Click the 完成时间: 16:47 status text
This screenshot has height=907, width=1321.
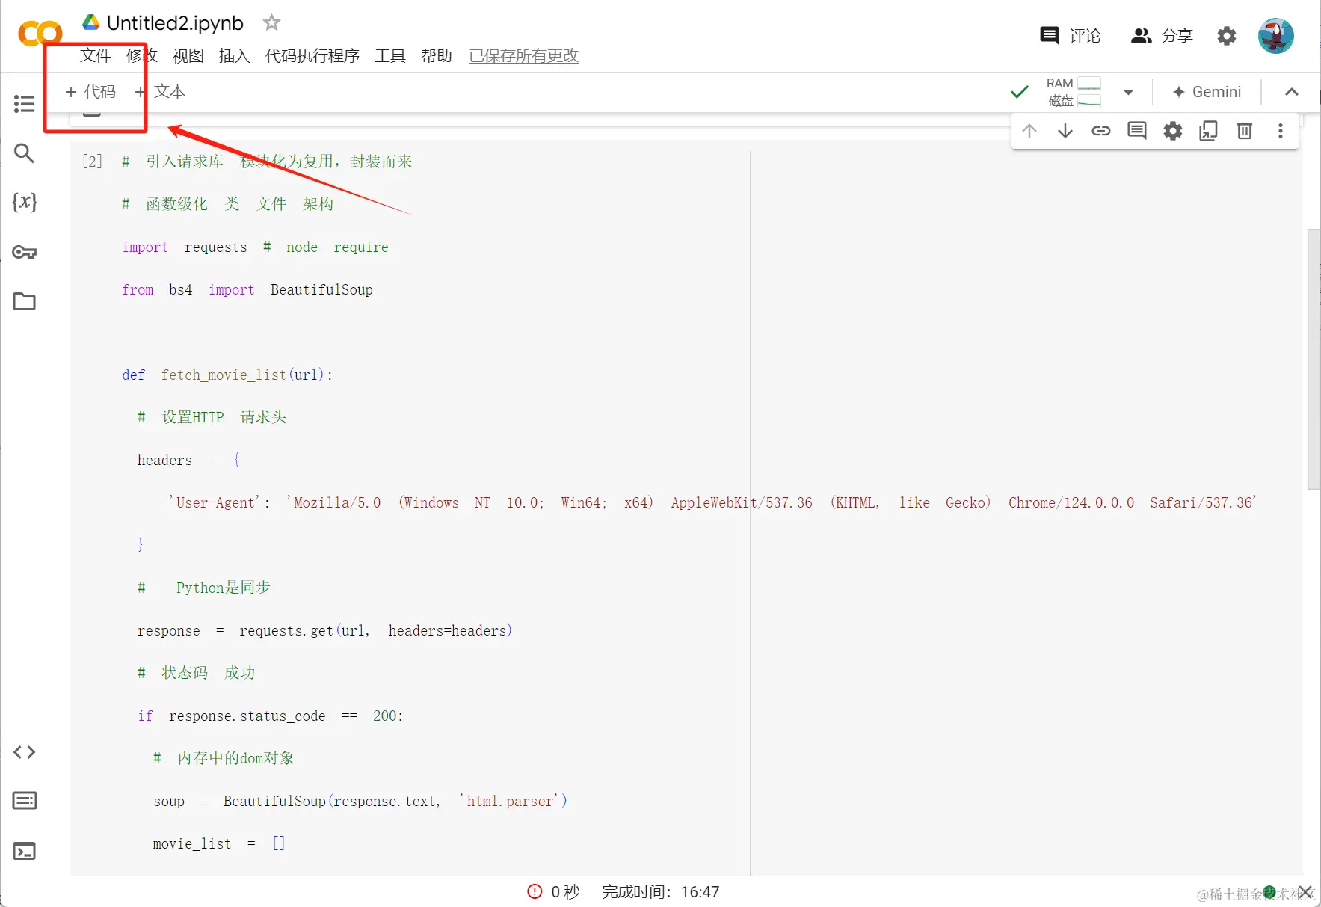pyautogui.click(x=660, y=891)
